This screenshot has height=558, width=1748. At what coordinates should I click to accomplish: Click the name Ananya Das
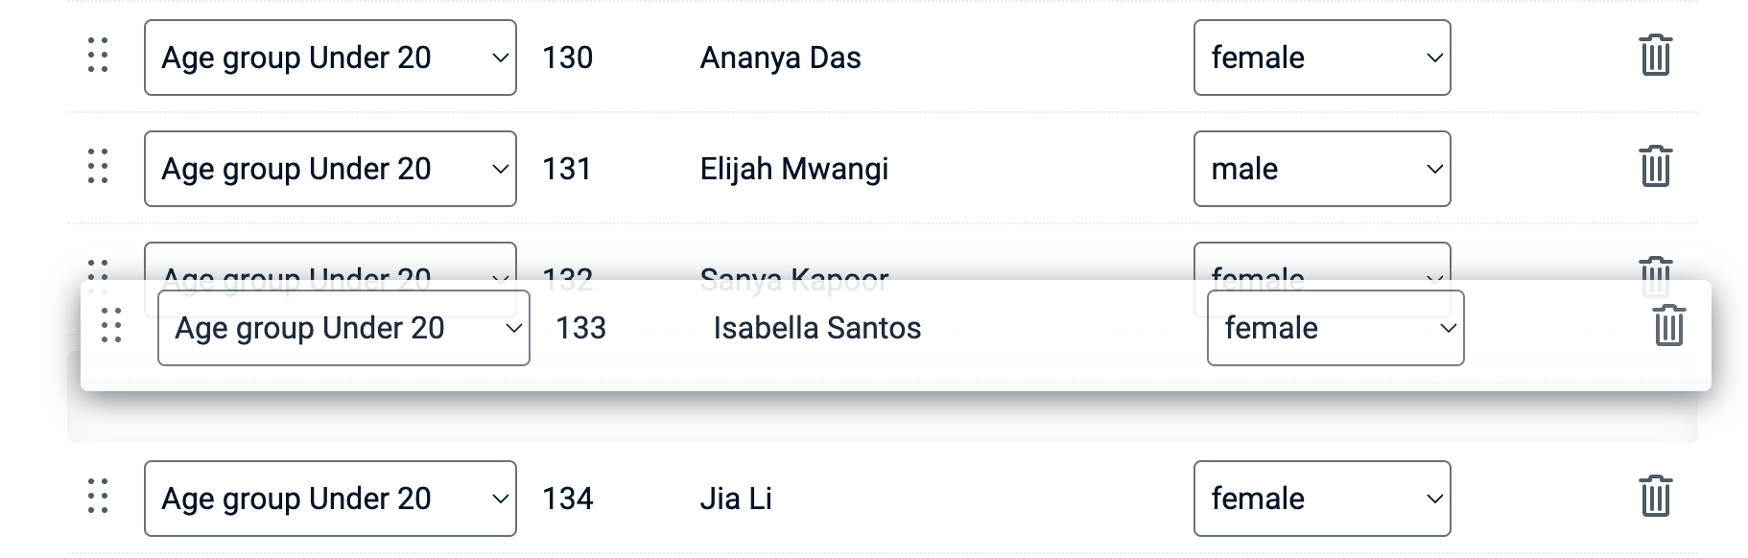click(x=780, y=58)
